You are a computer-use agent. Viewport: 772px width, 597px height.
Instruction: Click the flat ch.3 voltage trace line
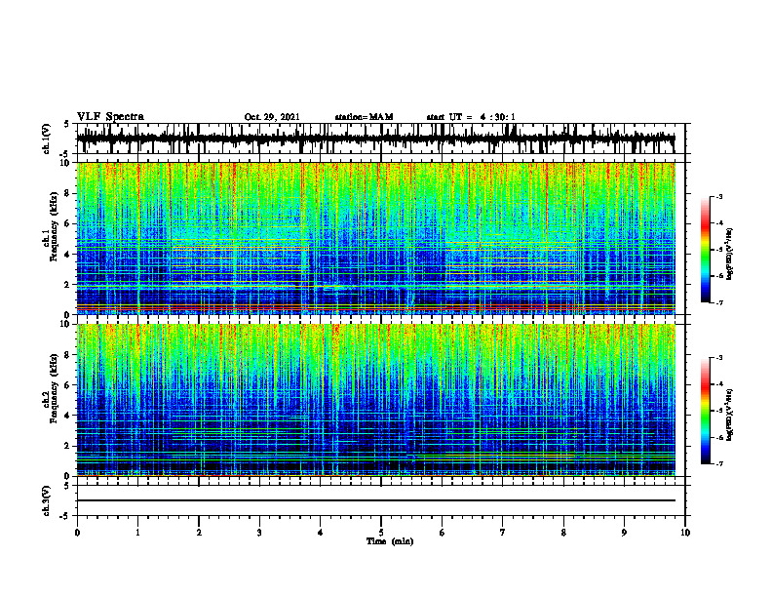[x=376, y=500]
